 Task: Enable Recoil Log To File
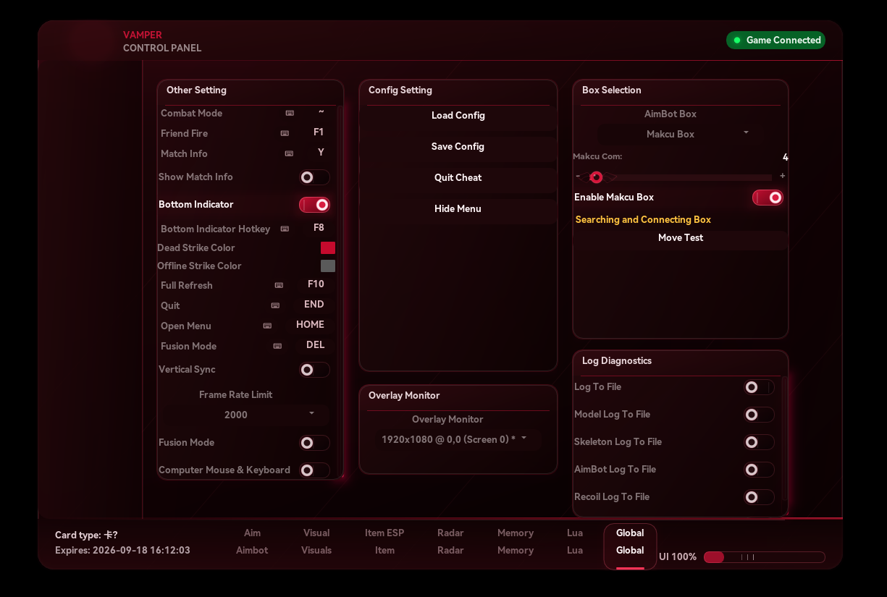pos(759,497)
